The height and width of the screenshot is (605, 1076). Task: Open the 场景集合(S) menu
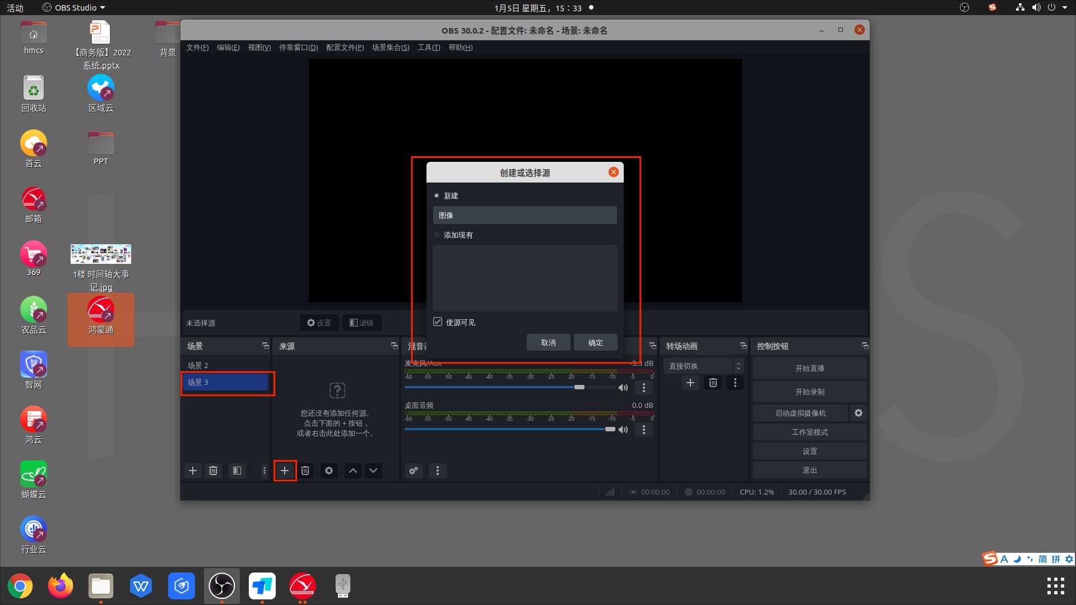coord(390,48)
